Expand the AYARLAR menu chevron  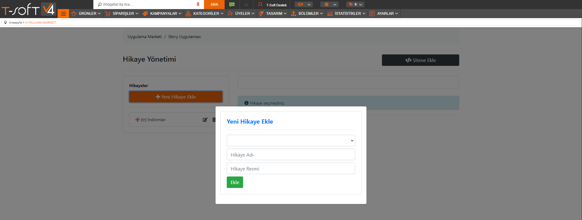396,14
